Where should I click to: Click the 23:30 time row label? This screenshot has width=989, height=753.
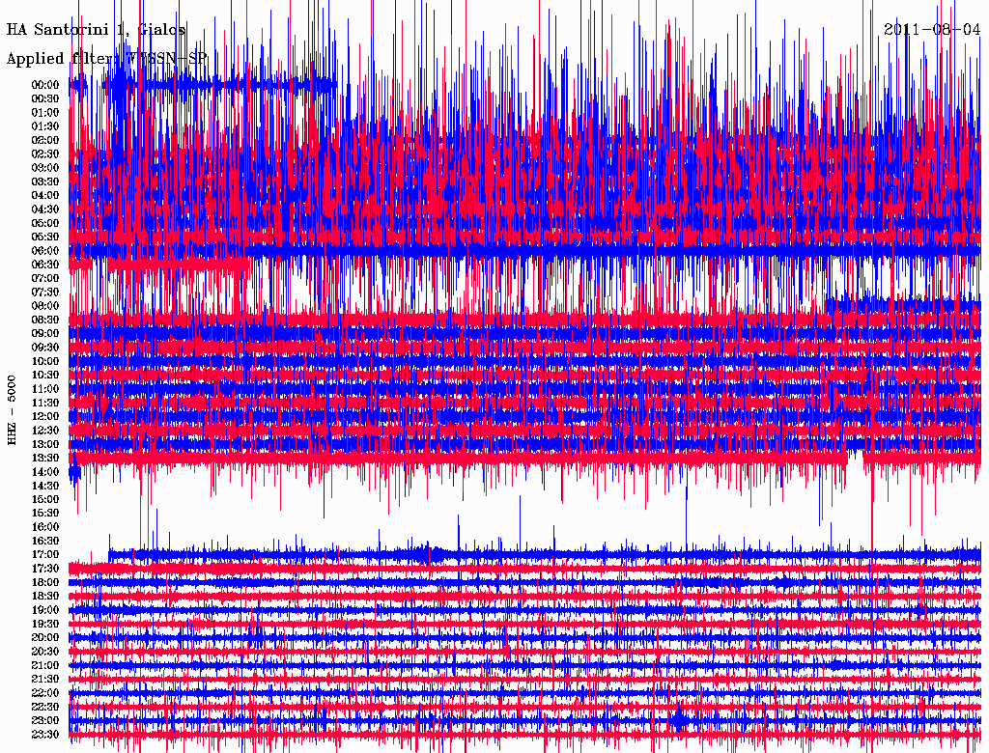point(45,735)
